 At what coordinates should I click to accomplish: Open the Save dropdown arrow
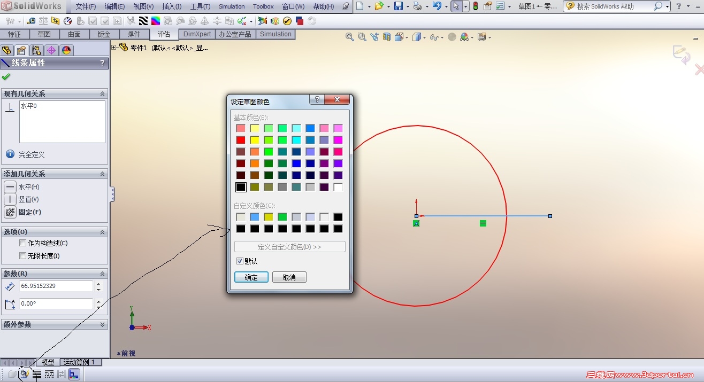(x=407, y=6)
